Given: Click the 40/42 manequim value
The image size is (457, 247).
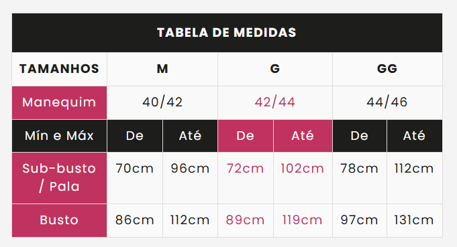Looking at the screenshot, I should [x=162, y=102].
